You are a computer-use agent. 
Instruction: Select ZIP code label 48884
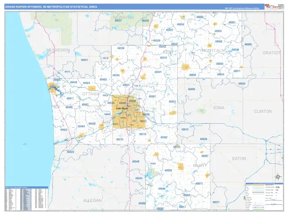click(x=220, y=64)
